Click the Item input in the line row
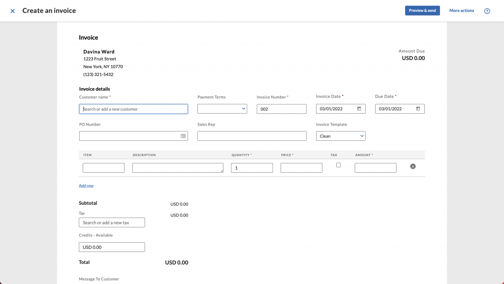The height and width of the screenshot is (284, 504). click(103, 168)
